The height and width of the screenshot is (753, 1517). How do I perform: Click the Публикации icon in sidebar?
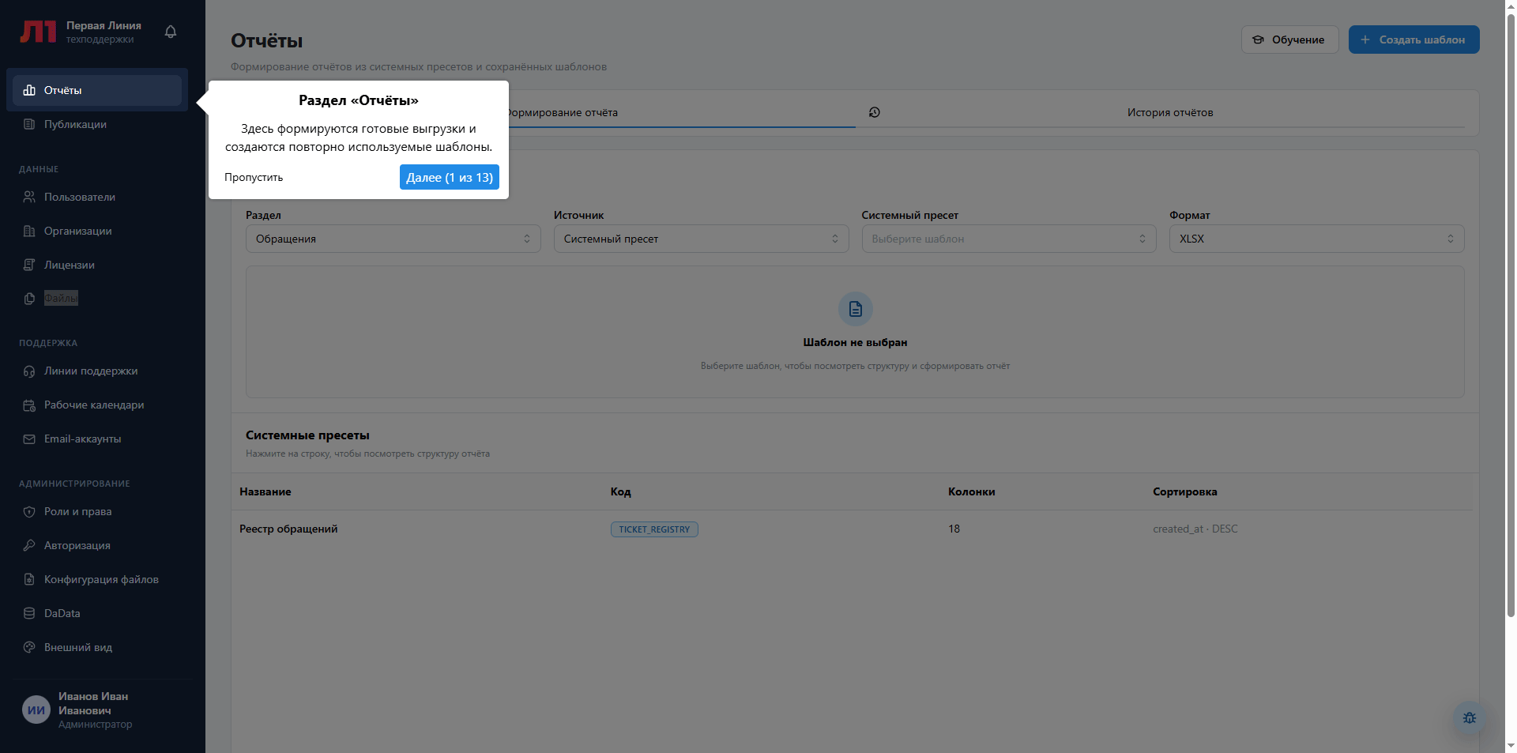[29, 124]
